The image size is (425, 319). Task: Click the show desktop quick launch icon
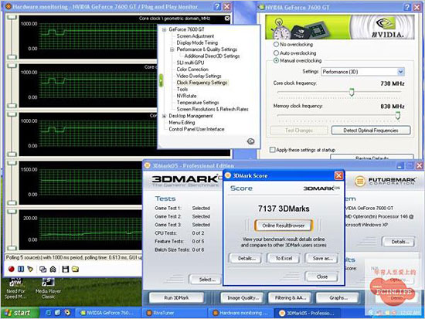57,313
